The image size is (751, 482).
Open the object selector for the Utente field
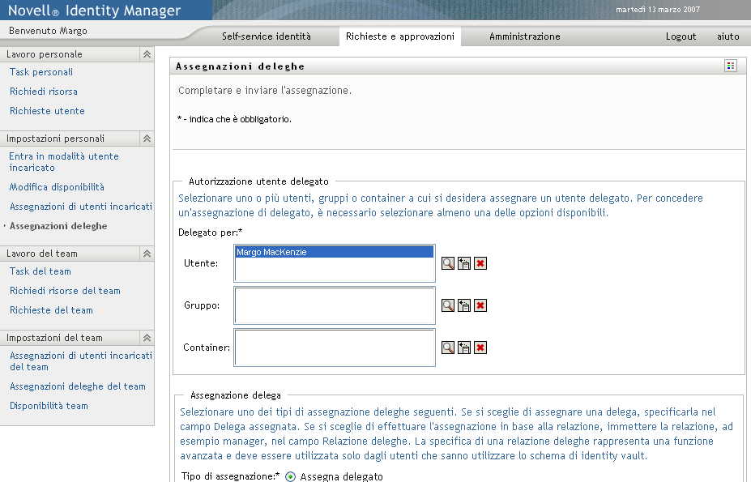point(448,263)
